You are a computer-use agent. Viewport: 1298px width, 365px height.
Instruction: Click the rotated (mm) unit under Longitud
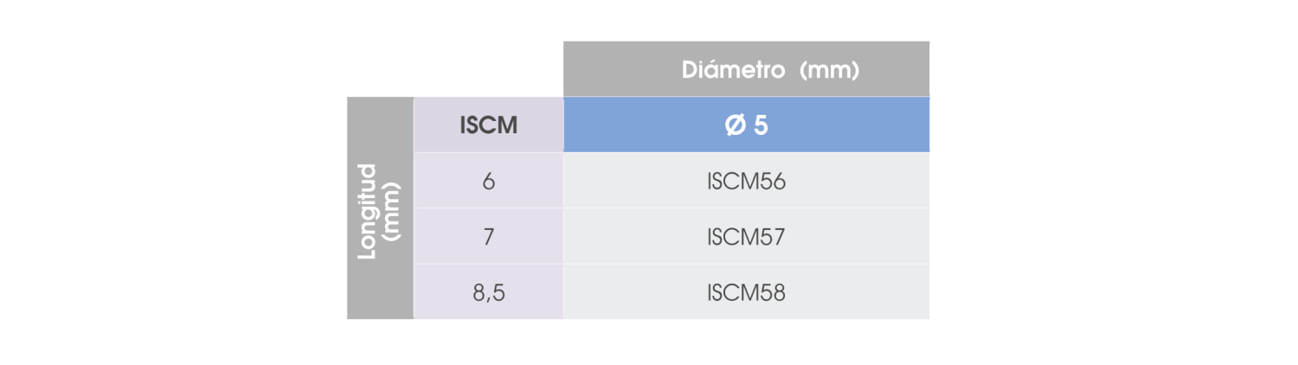click(392, 210)
